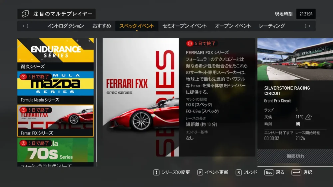This screenshot has width=333, height=187.
Task: Choose the Formula Mazda シリーズ tile
Action: pos(56,87)
